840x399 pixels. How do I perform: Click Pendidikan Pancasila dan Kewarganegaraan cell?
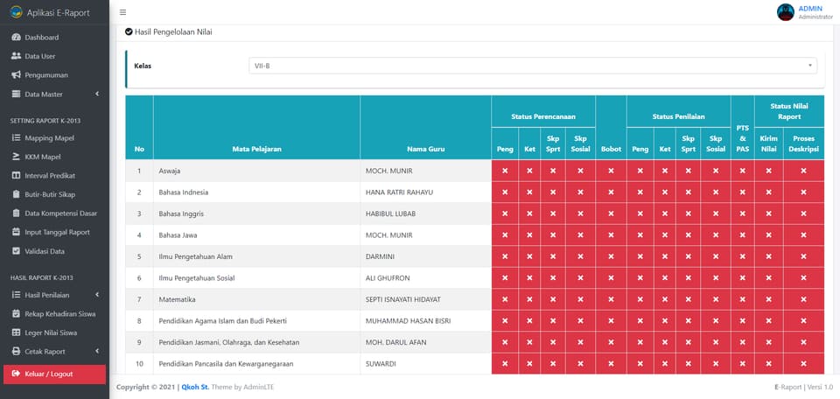click(x=256, y=364)
